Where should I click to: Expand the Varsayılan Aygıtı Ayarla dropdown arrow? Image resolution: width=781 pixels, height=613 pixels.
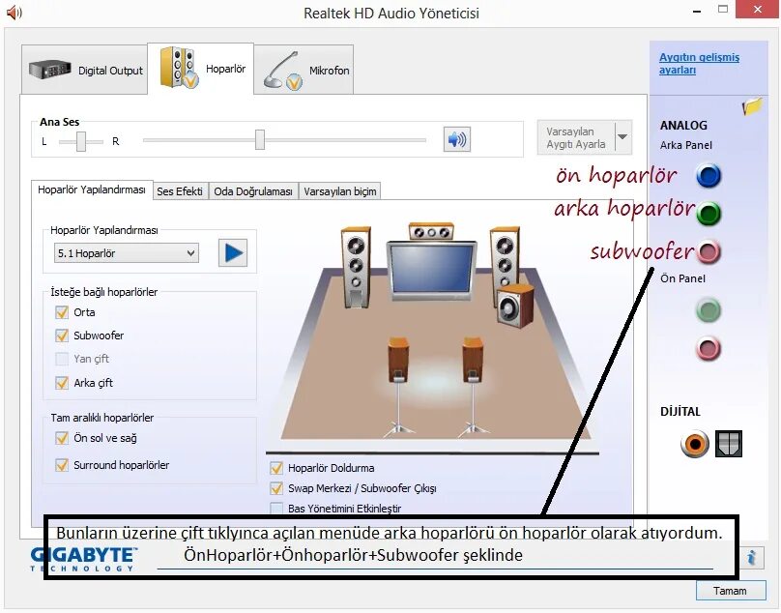coord(623,136)
